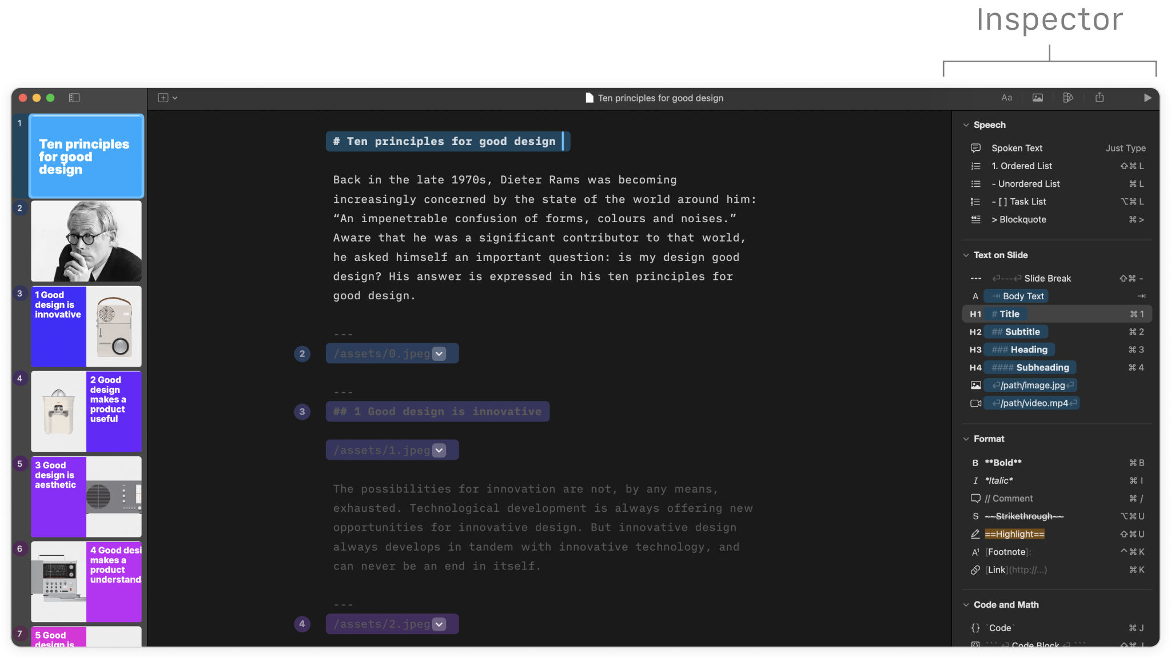Click the ordered list icon
This screenshot has height=658, width=1171.
(x=975, y=166)
